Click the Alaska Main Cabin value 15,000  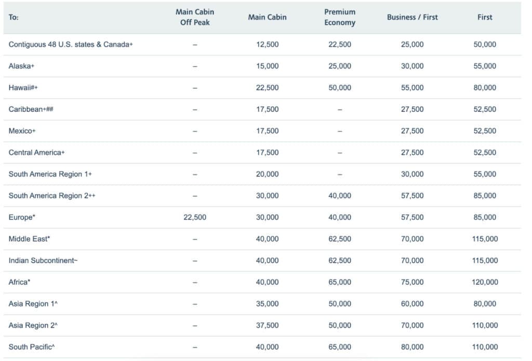[267, 66]
